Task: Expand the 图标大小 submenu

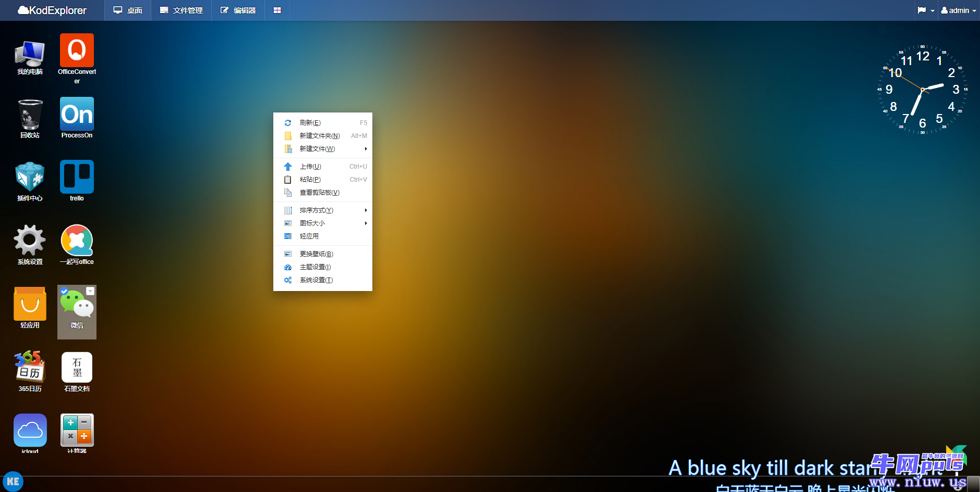Action: [323, 223]
